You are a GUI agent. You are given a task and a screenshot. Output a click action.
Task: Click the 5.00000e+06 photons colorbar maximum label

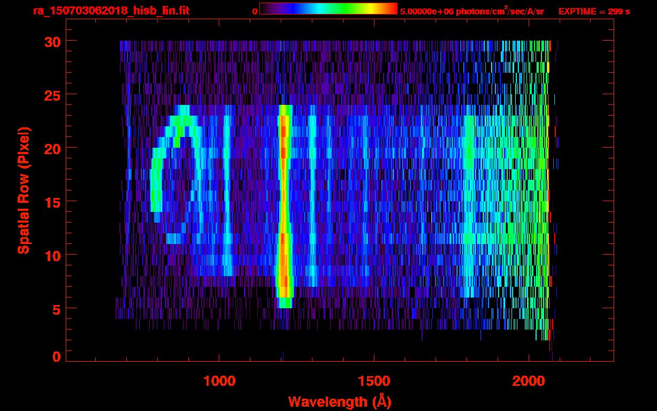[x=472, y=11]
